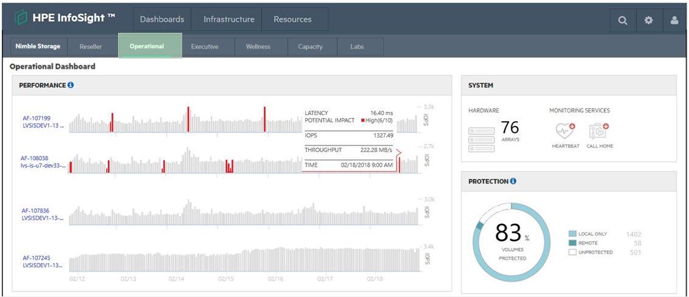689x297 pixels.
Task: Click the AF-107836 performance chart
Action: coord(244,212)
